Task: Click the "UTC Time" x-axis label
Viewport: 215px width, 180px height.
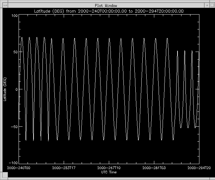Action: [x=109, y=172]
